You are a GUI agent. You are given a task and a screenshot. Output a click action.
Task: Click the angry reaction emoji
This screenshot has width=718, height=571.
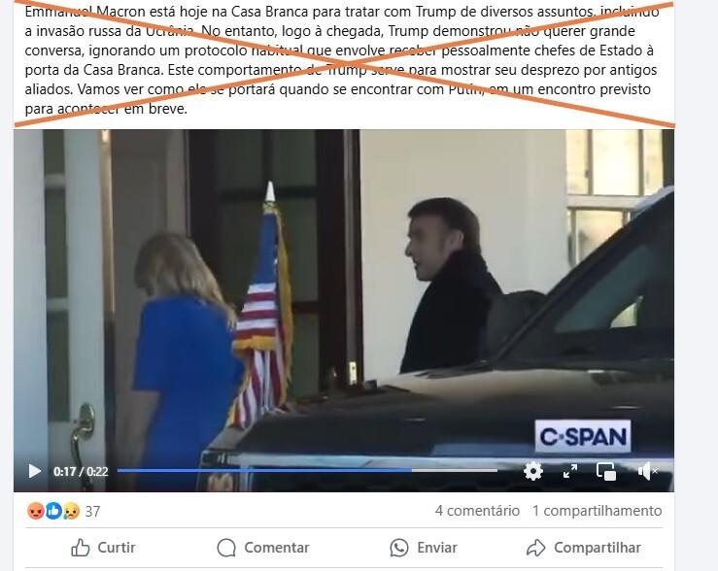[36, 511]
